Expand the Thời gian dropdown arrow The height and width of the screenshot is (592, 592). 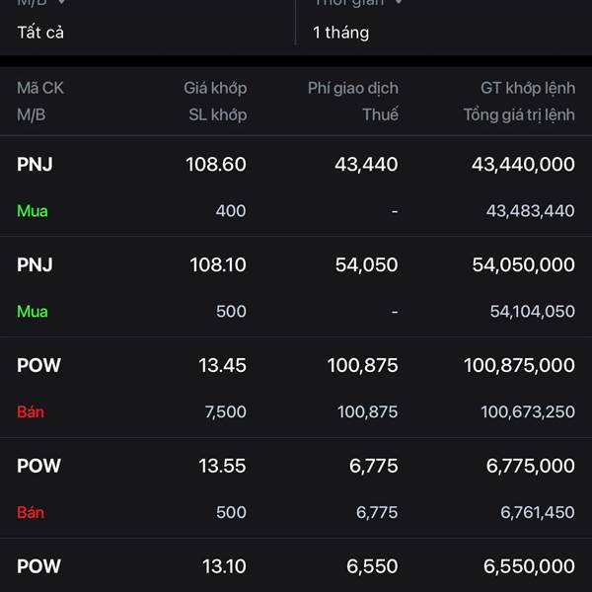point(399,3)
